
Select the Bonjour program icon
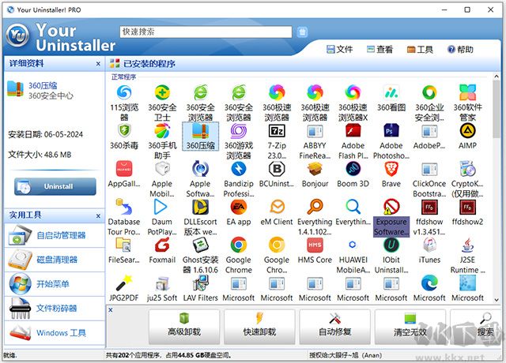315,168
